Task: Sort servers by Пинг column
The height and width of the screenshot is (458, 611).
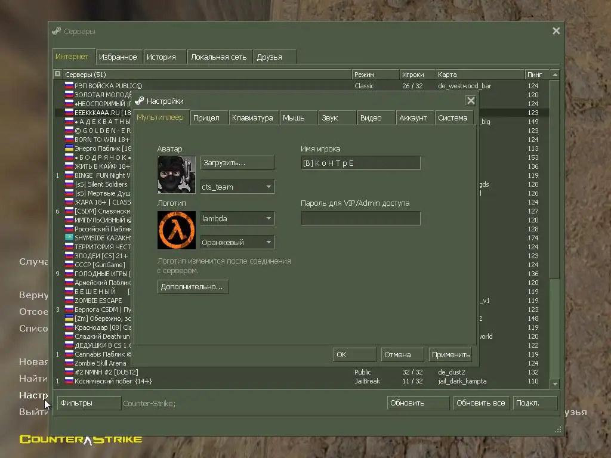Action: coord(536,75)
